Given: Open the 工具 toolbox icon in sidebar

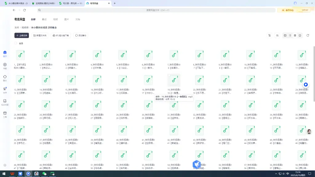Looking at the screenshot, I should tap(5, 113).
